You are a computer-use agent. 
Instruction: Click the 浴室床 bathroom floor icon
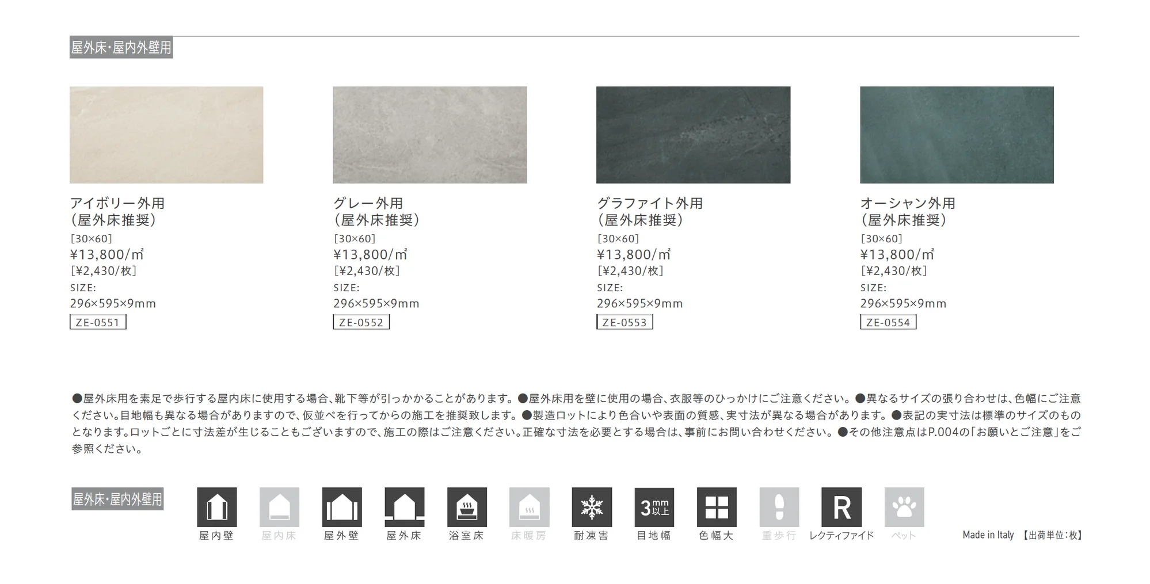tap(467, 507)
